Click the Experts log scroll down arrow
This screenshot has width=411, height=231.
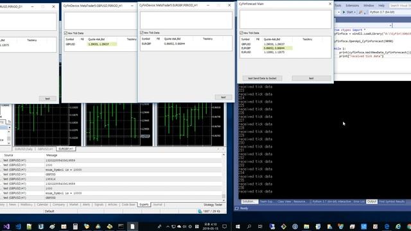point(223,200)
